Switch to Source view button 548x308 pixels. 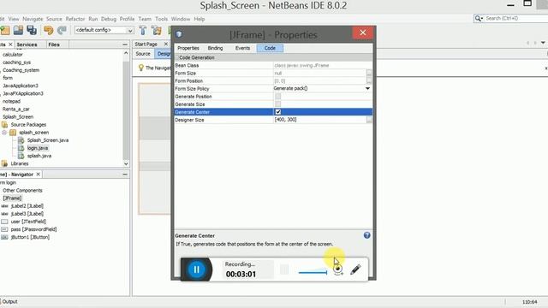[x=143, y=54]
